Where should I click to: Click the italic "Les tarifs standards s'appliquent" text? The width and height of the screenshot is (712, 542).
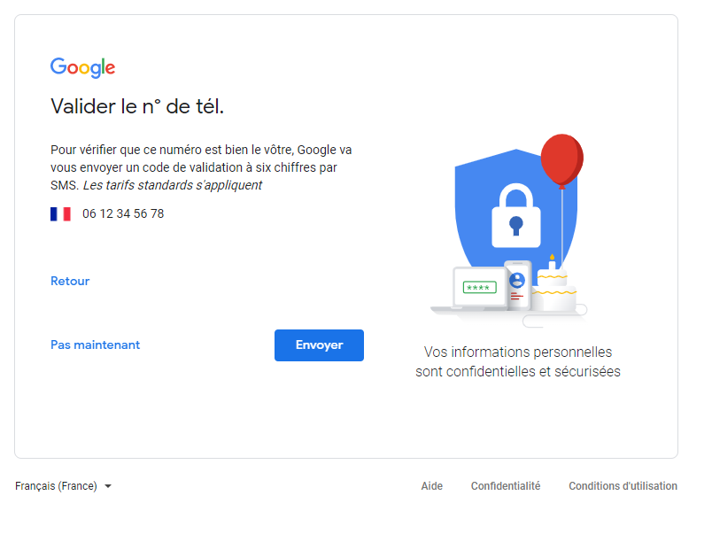pyautogui.click(x=173, y=185)
